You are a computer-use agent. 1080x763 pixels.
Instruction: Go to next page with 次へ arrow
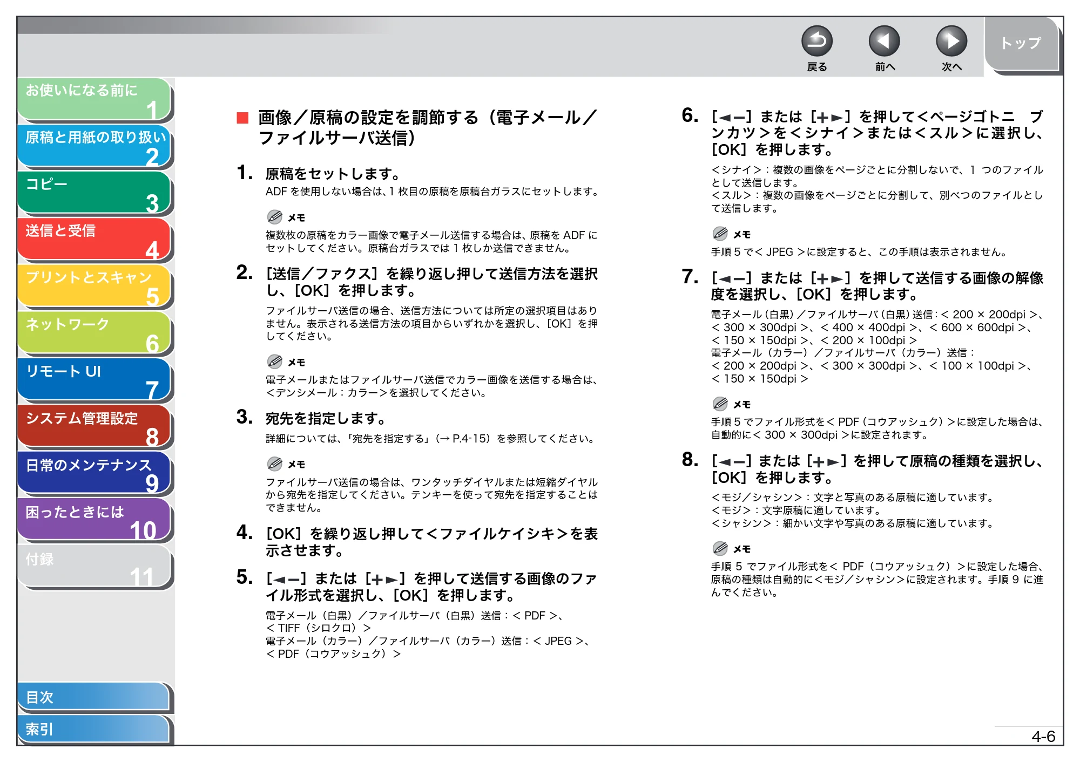(951, 42)
